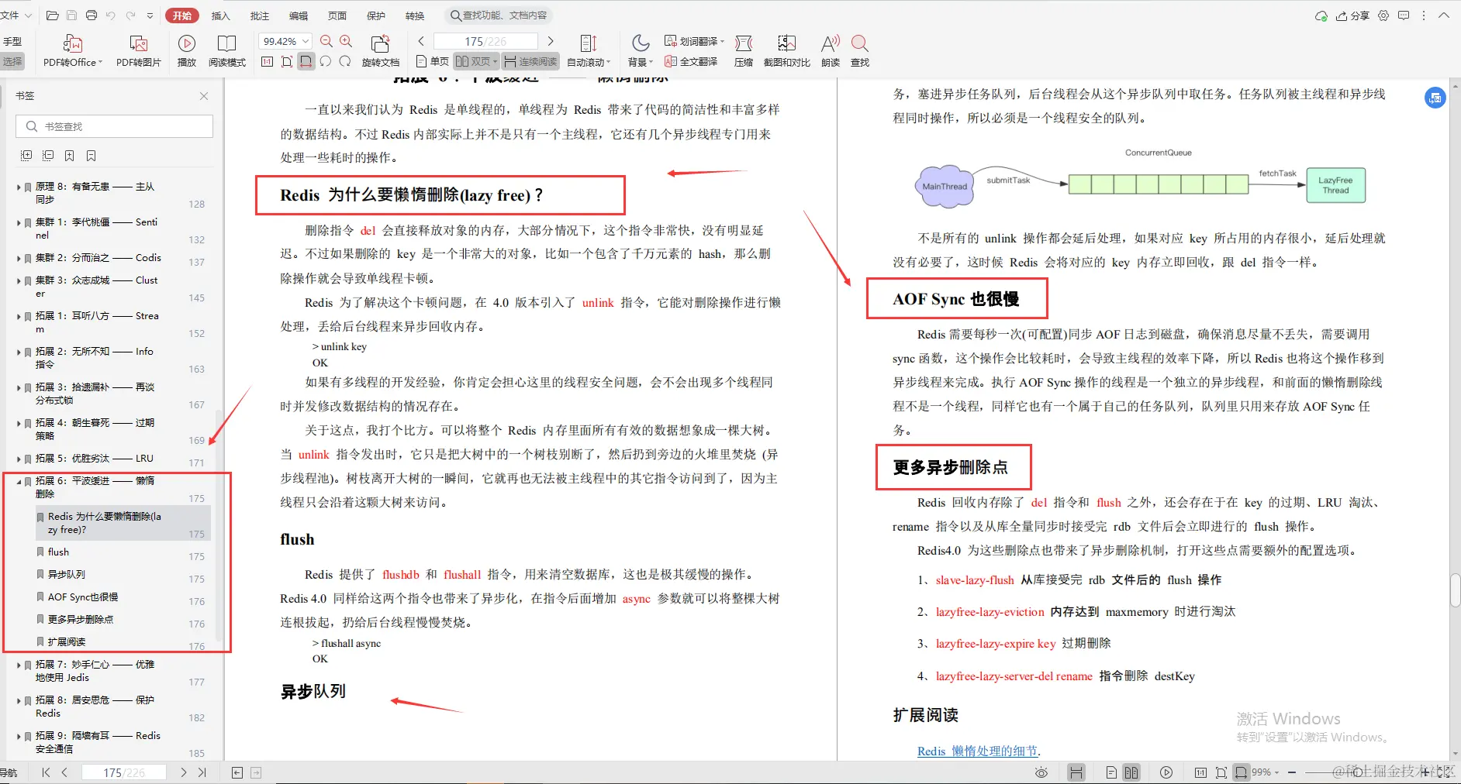This screenshot has width=1461, height=784.
Task: Start 播放 slideshow playback
Action: click(186, 50)
